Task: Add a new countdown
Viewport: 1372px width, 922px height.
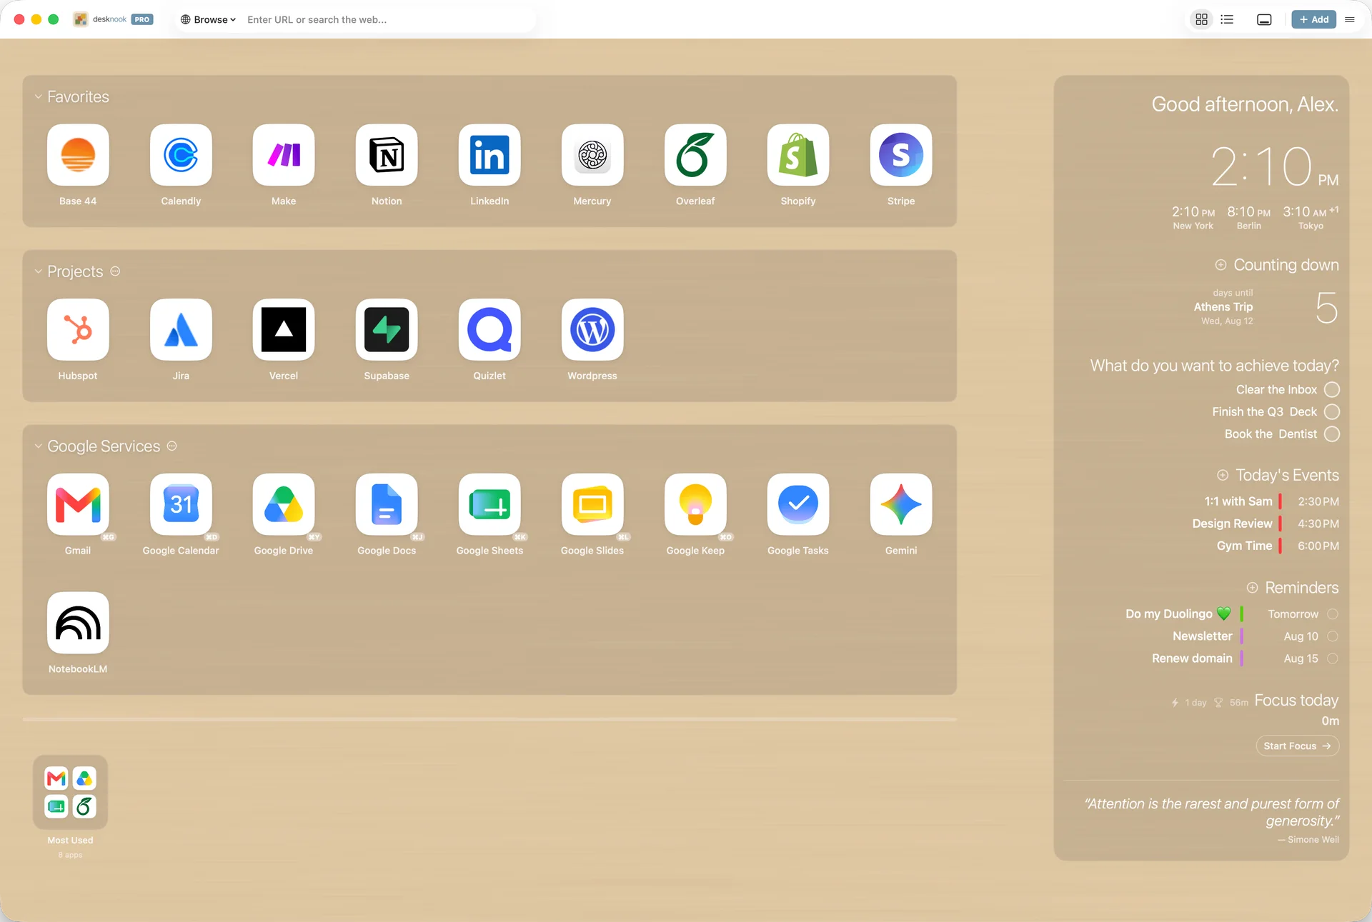Action: [1221, 265]
